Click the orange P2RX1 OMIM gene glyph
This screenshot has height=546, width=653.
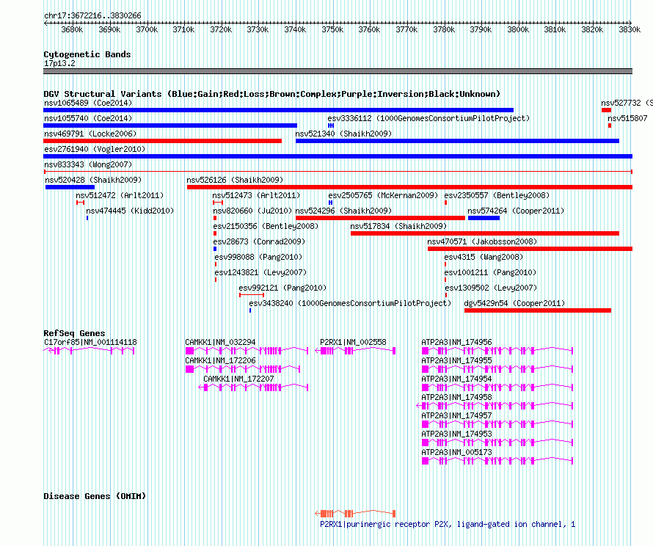click(355, 513)
